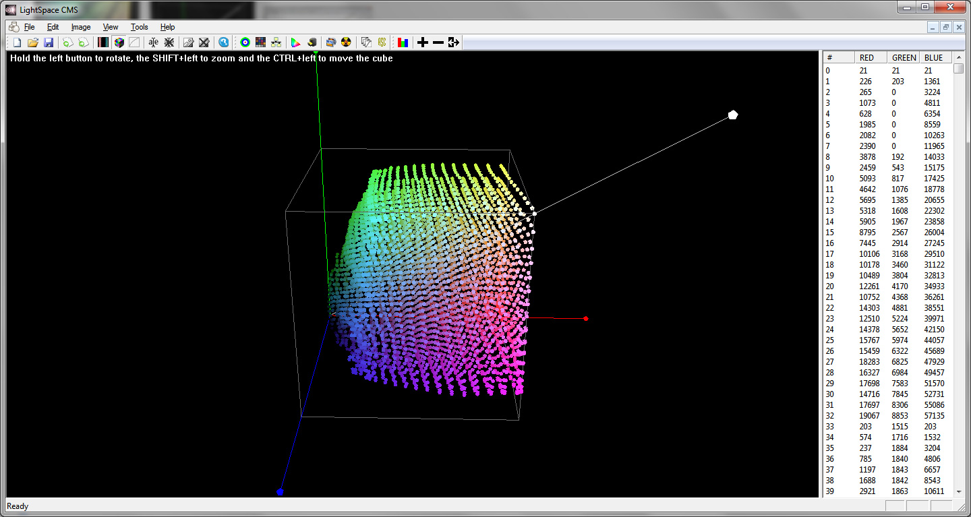Image resolution: width=971 pixels, height=517 pixels.
Task: Click the overlapping pages copy icon
Action: click(x=366, y=42)
